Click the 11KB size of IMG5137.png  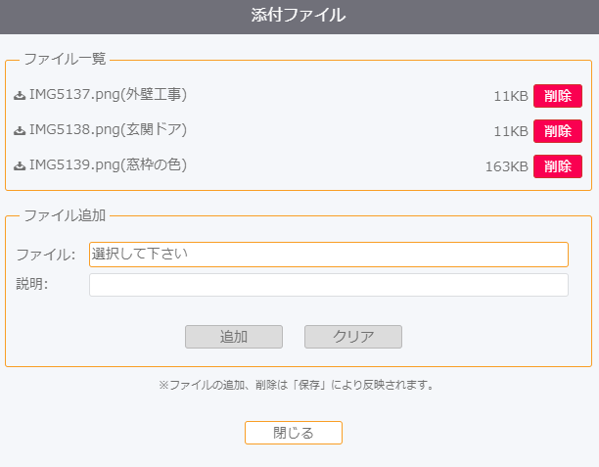point(511,96)
